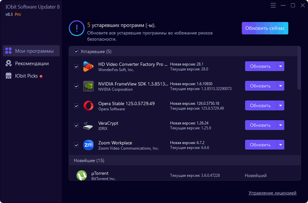Open the Мои программы section
The image size is (308, 203).
pos(31,51)
